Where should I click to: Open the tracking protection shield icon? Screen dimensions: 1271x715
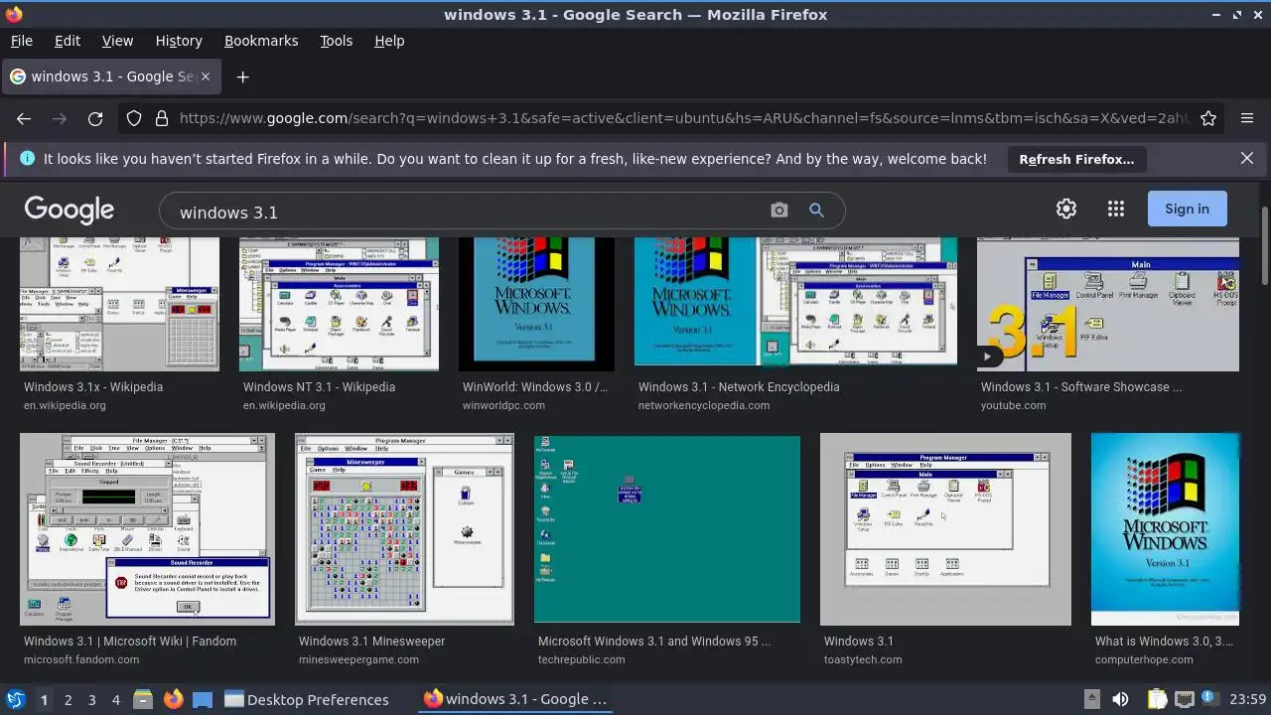[x=134, y=118]
